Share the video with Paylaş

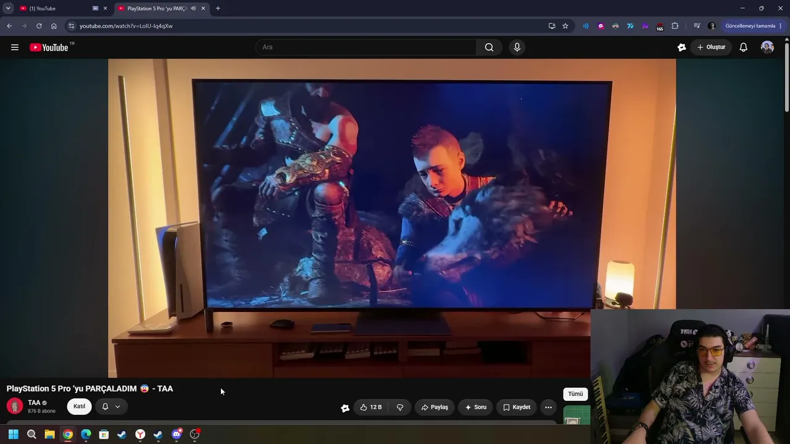pyautogui.click(x=434, y=407)
